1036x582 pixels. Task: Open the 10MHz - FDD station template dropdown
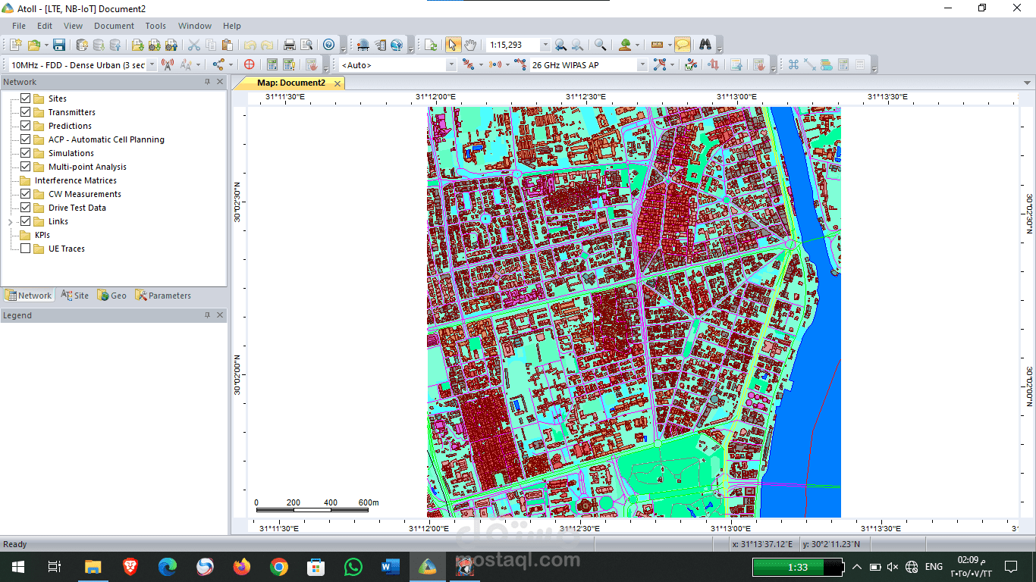(x=152, y=65)
